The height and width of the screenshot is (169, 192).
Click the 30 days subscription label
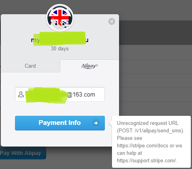(60, 48)
